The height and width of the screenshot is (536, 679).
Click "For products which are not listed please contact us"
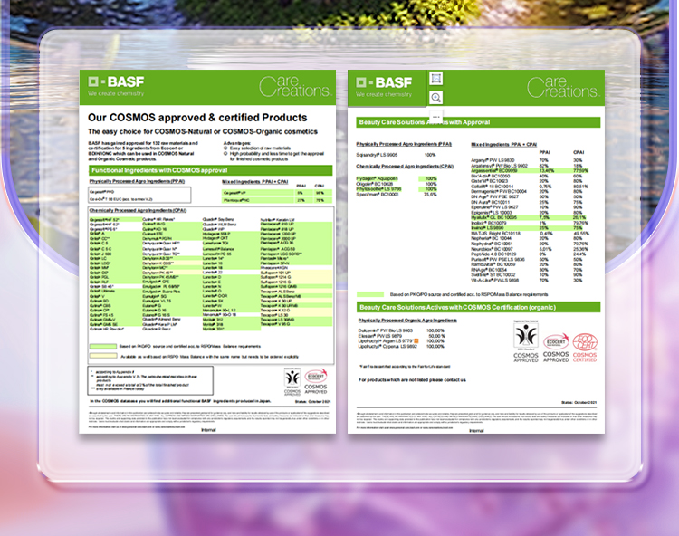pos(412,380)
